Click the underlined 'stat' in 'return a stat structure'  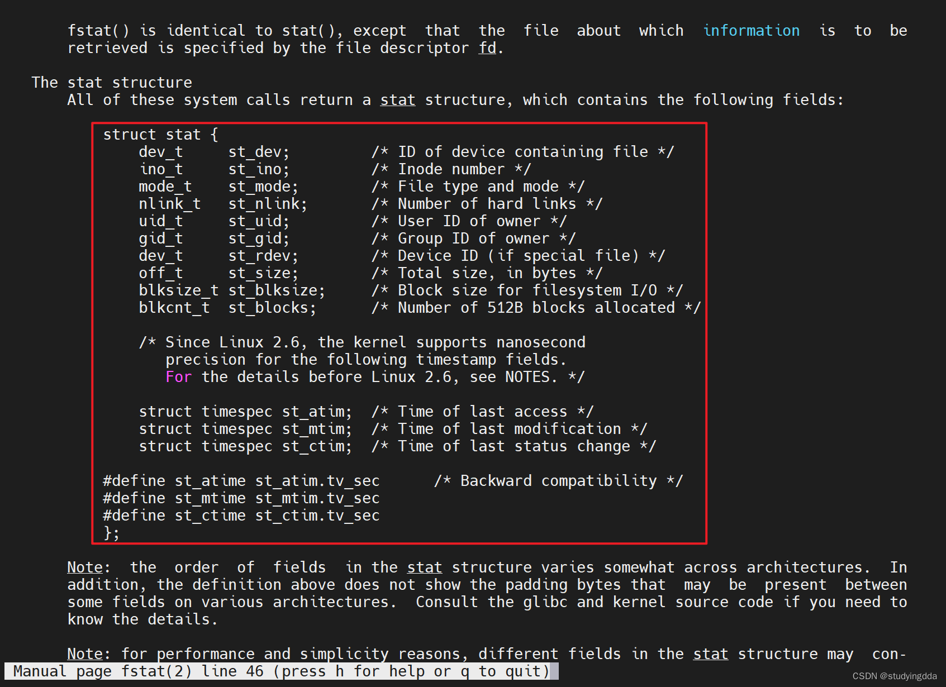[x=398, y=100]
